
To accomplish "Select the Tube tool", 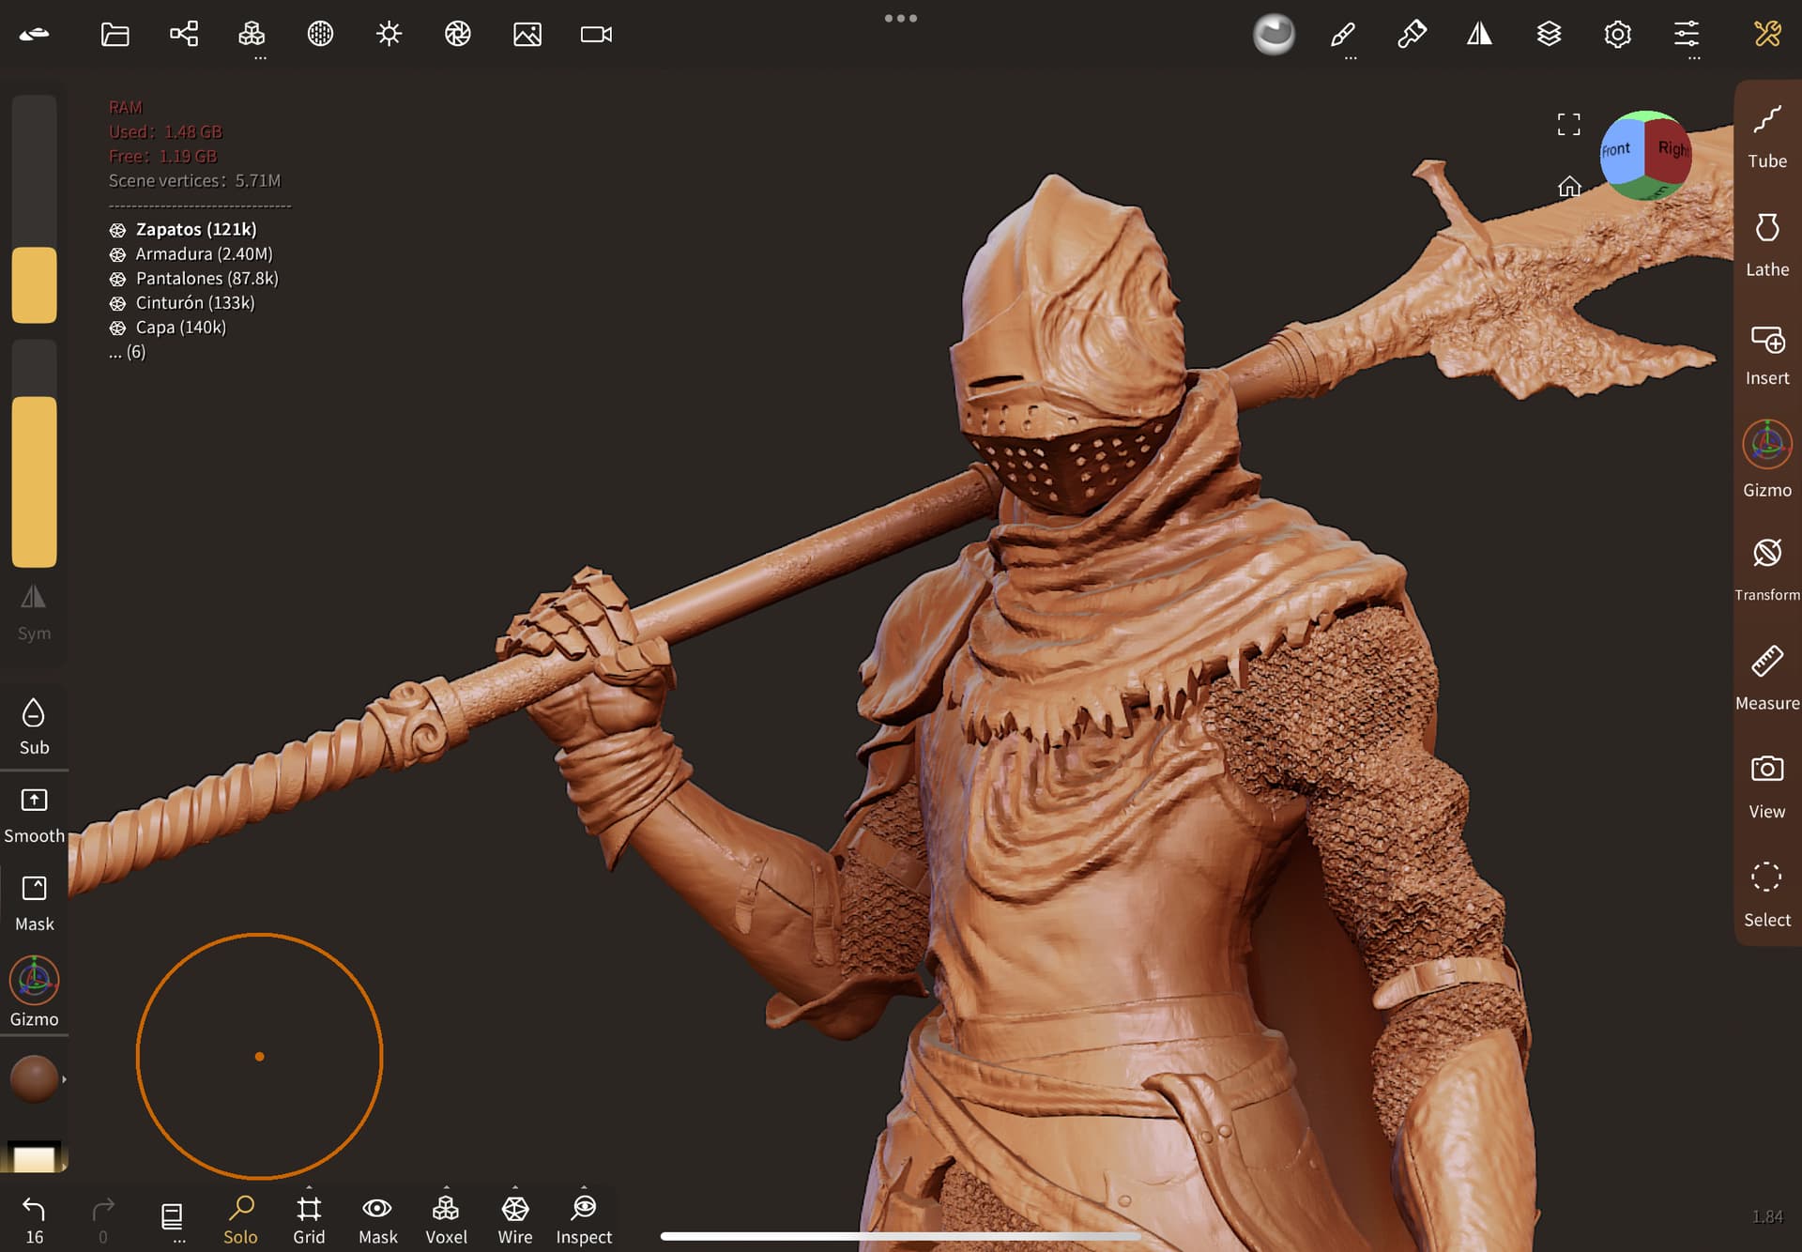I will pyautogui.click(x=1766, y=137).
